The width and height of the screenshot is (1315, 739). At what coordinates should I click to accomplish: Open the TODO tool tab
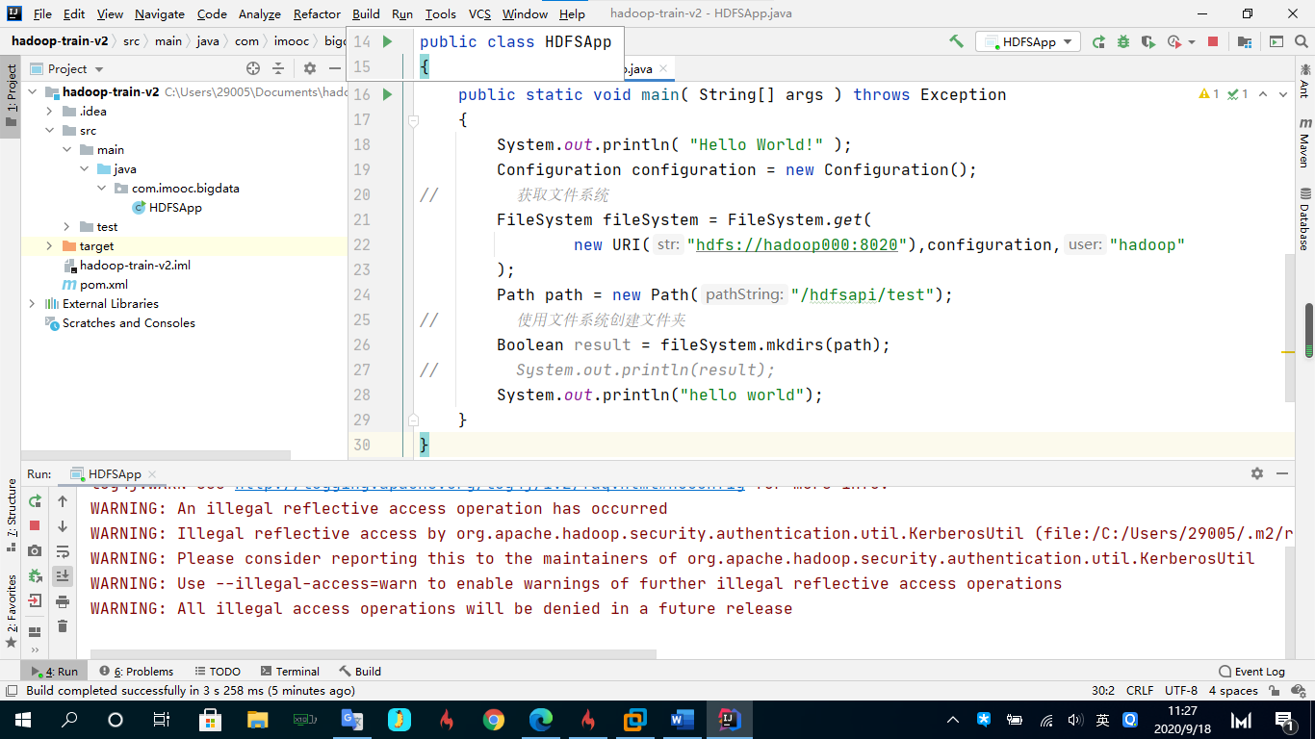[218, 672]
